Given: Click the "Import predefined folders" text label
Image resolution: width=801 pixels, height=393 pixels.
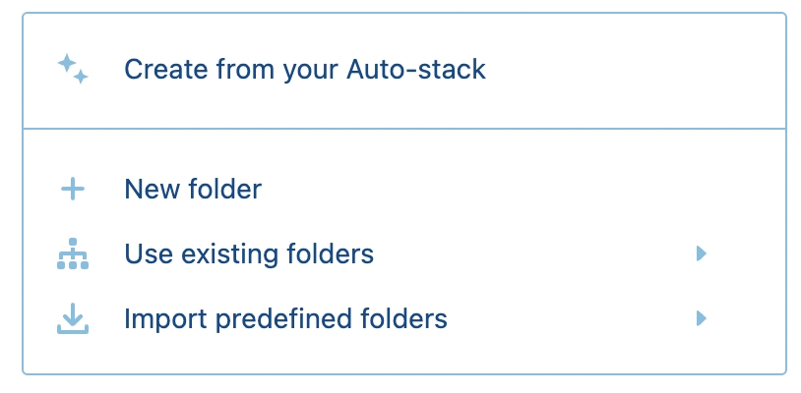Looking at the screenshot, I should [285, 318].
